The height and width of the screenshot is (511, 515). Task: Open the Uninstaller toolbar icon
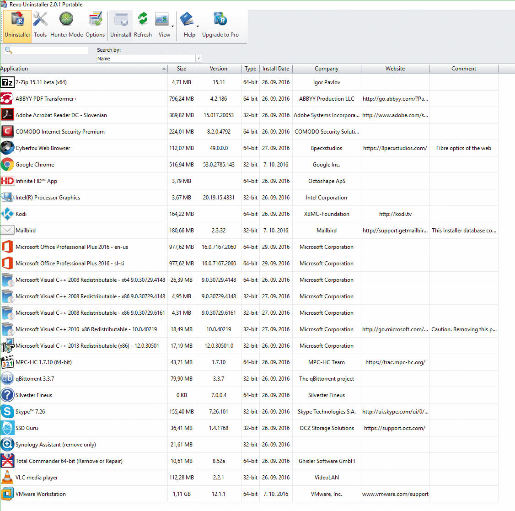(17, 19)
